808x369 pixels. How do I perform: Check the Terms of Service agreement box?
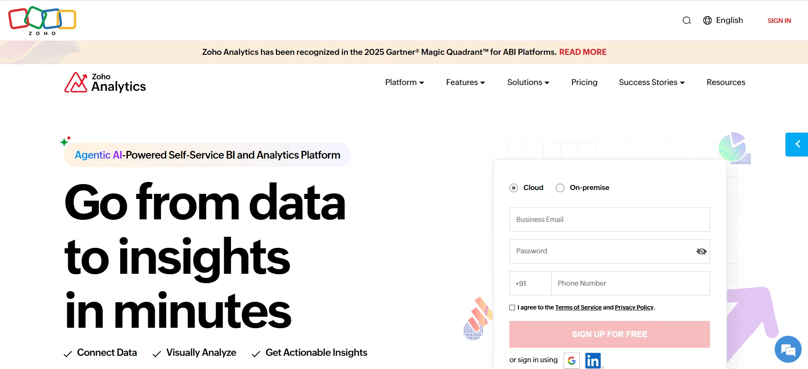[x=512, y=307]
